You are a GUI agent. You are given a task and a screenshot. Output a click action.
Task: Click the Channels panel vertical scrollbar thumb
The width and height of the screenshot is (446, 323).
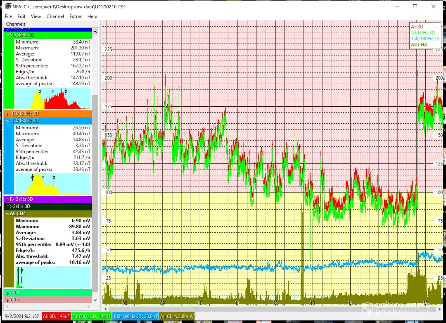point(95,193)
